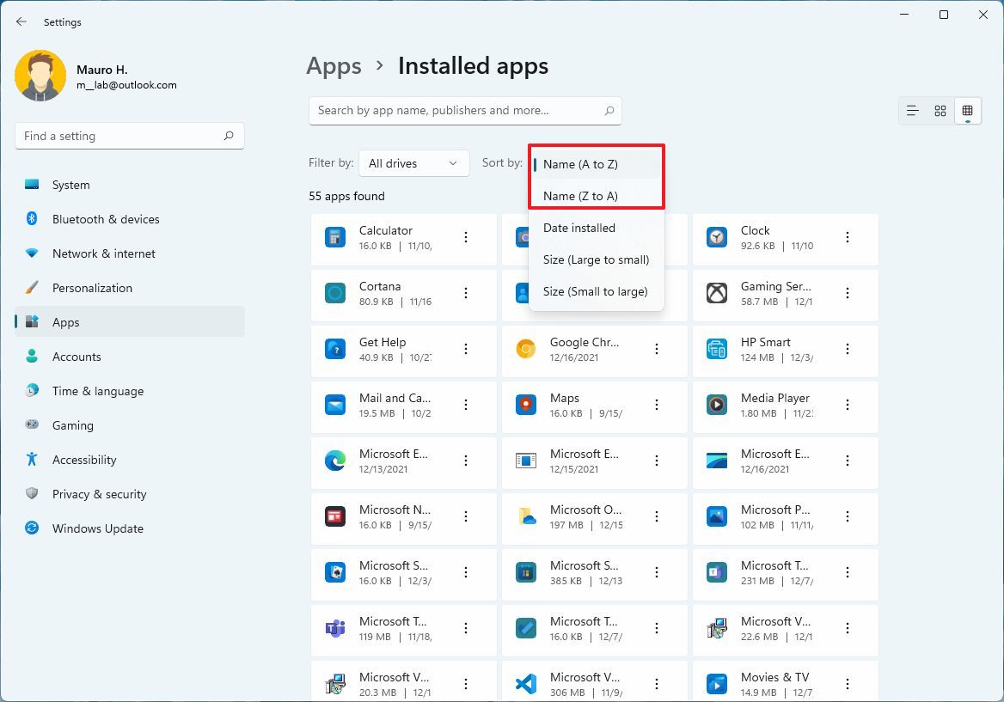Click the back arrow in Settings
This screenshot has height=702, width=1004.
click(21, 22)
